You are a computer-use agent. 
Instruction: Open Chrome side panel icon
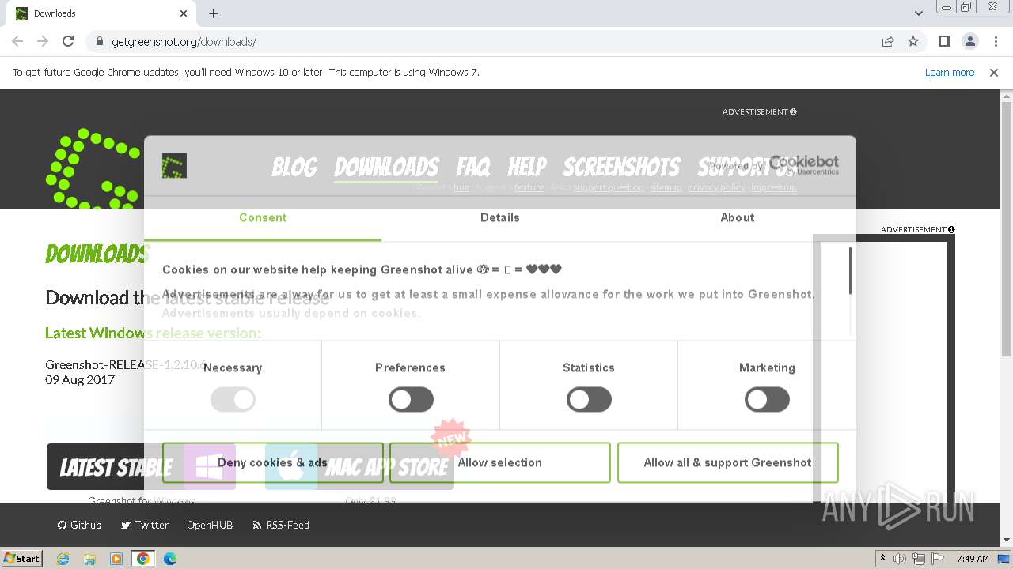click(944, 41)
